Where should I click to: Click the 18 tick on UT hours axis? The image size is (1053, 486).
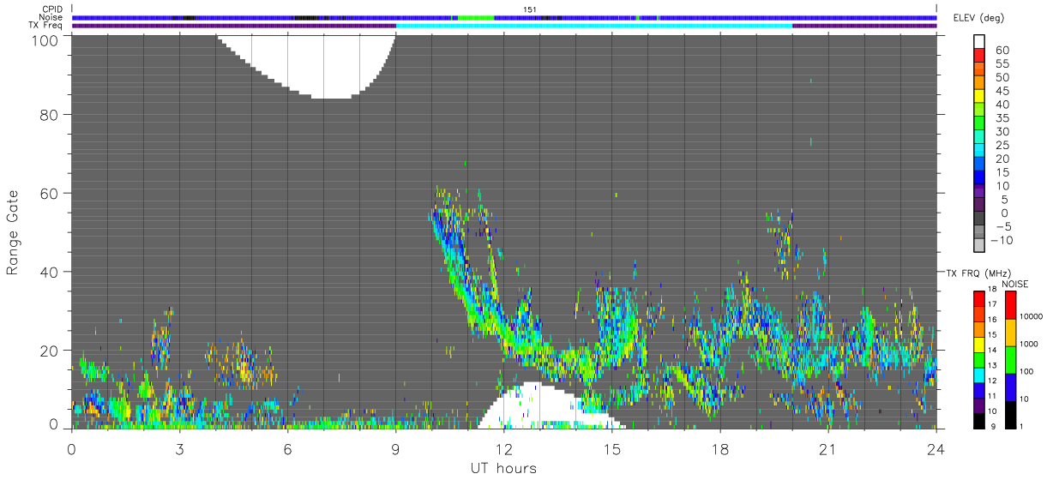click(720, 449)
